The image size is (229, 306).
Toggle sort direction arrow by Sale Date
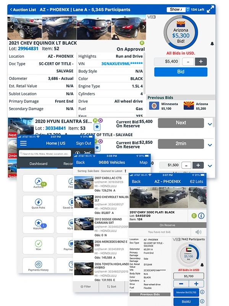pyautogui.click(x=126, y=171)
